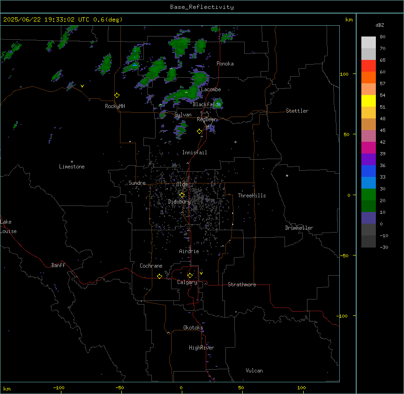
Task: Select the Didsbury label
Action: click(x=179, y=202)
